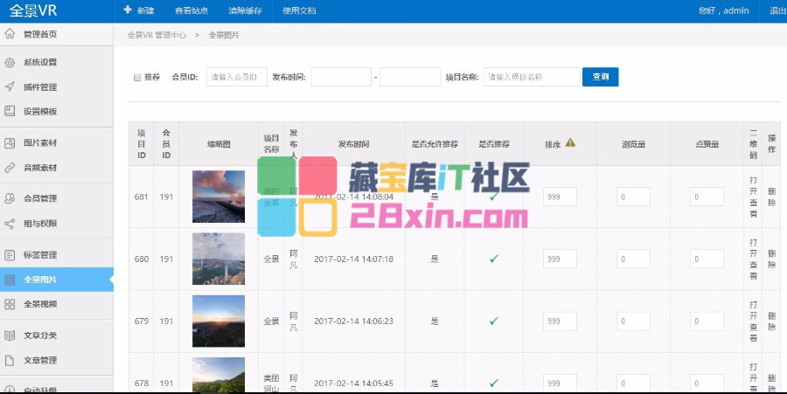Open 系统设置 via its gear icon
The image size is (787, 394).
[x=10, y=63]
